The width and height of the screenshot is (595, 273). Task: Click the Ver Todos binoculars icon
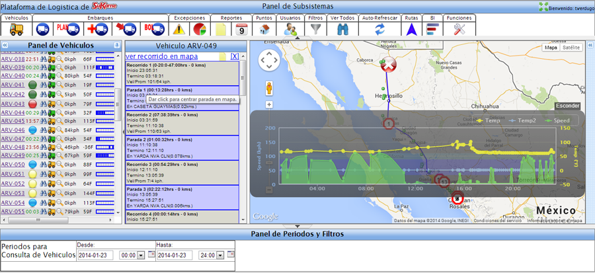(342, 29)
